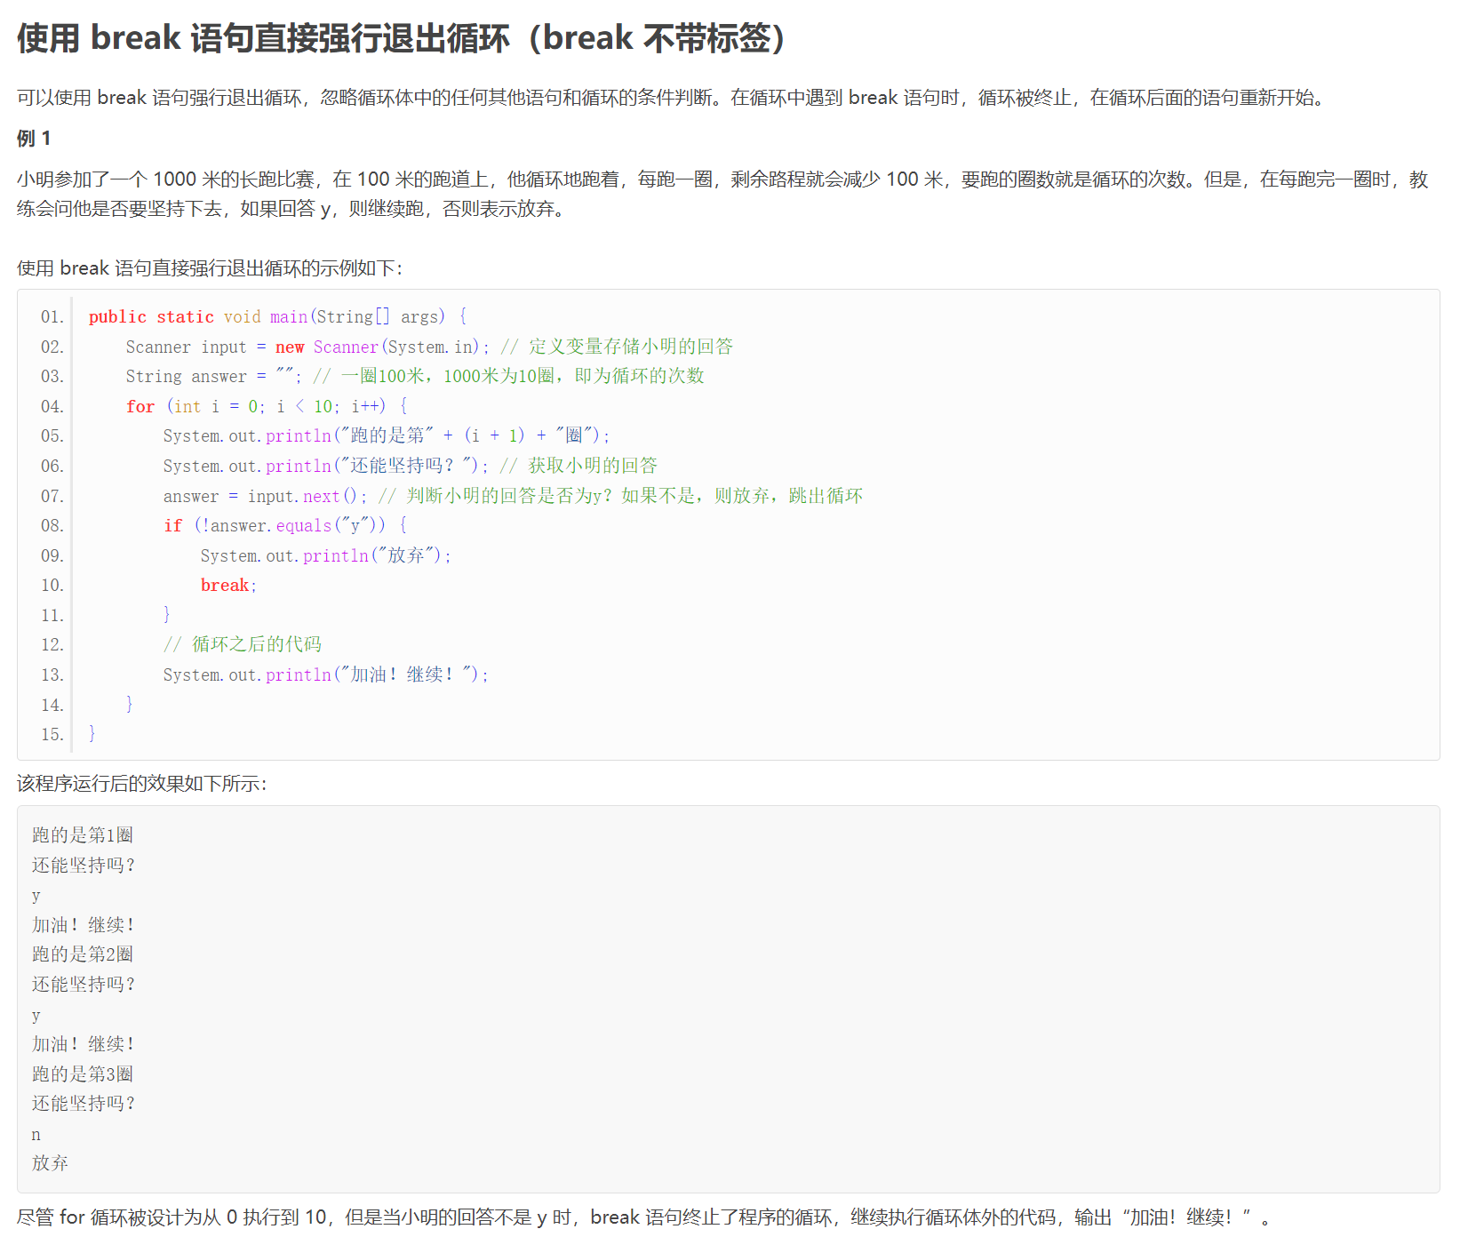Click the closing paragraph starting 尽管 for 循环
The image size is (1484, 1245).
[644, 1217]
